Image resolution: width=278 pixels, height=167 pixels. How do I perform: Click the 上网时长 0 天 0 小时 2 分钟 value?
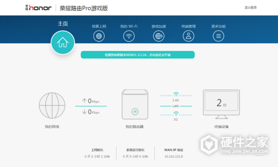click(x=97, y=156)
